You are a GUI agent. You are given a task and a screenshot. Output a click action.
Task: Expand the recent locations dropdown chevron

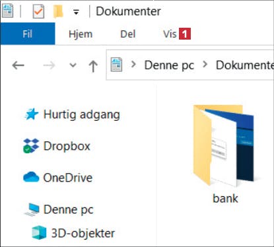(x=73, y=65)
